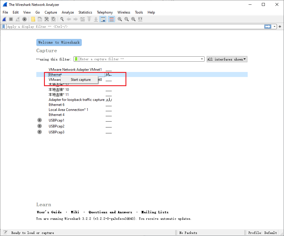The width and height of the screenshot is (284, 236).
Task: Select the highlighted Ethernet interface row
Action: click(x=142, y=74)
